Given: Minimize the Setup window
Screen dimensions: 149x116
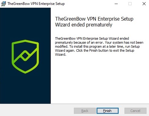Looking at the screenshot, I should [116, 4].
